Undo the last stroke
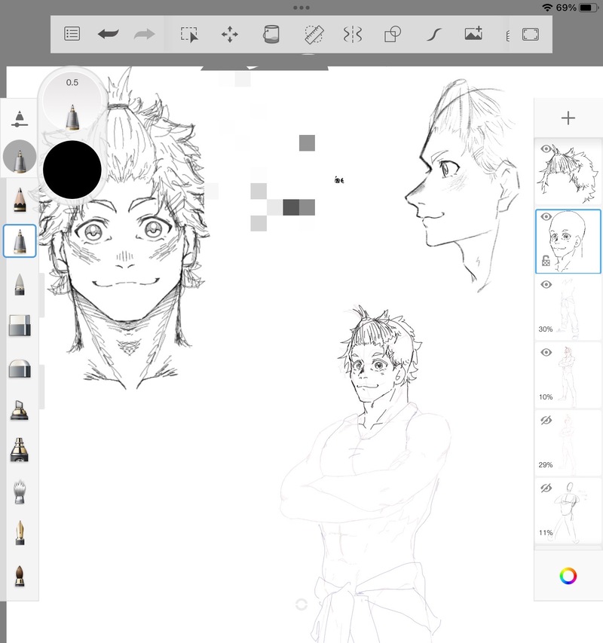This screenshot has width=603, height=643. tap(109, 34)
